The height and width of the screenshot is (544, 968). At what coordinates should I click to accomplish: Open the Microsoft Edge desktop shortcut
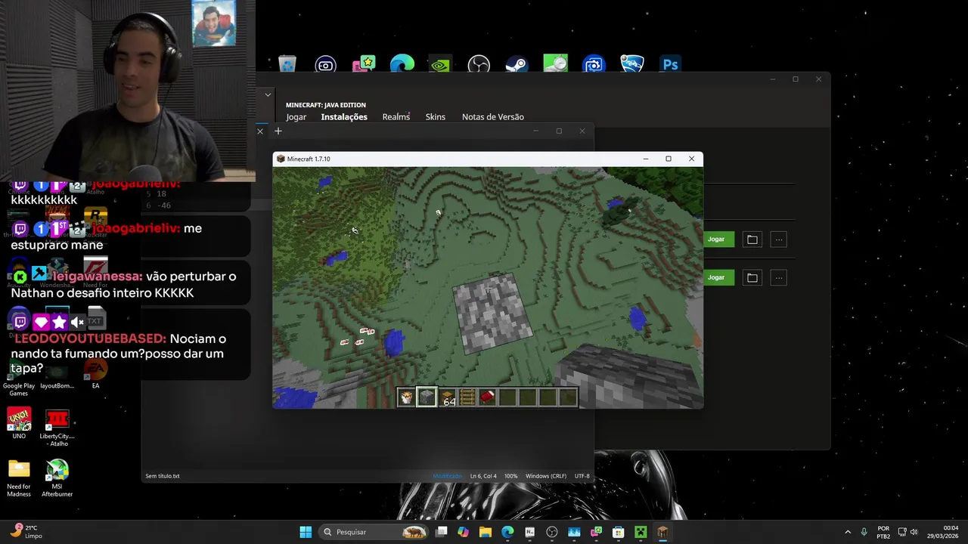pos(402,64)
